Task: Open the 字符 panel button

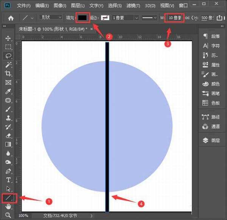Action: click(x=211, y=45)
